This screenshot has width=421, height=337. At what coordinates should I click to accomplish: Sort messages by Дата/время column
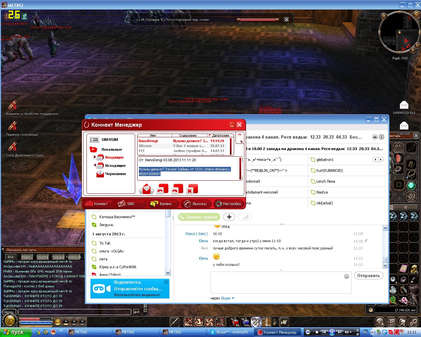point(220,136)
